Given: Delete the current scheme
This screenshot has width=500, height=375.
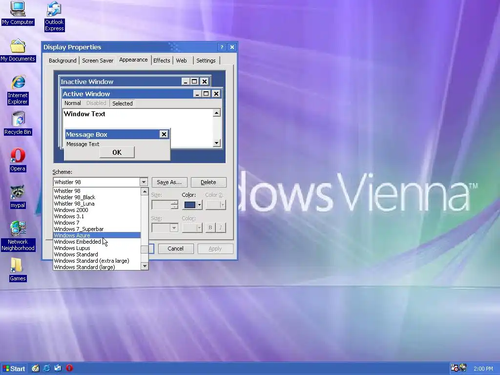Looking at the screenshot, I should point(208,182).
